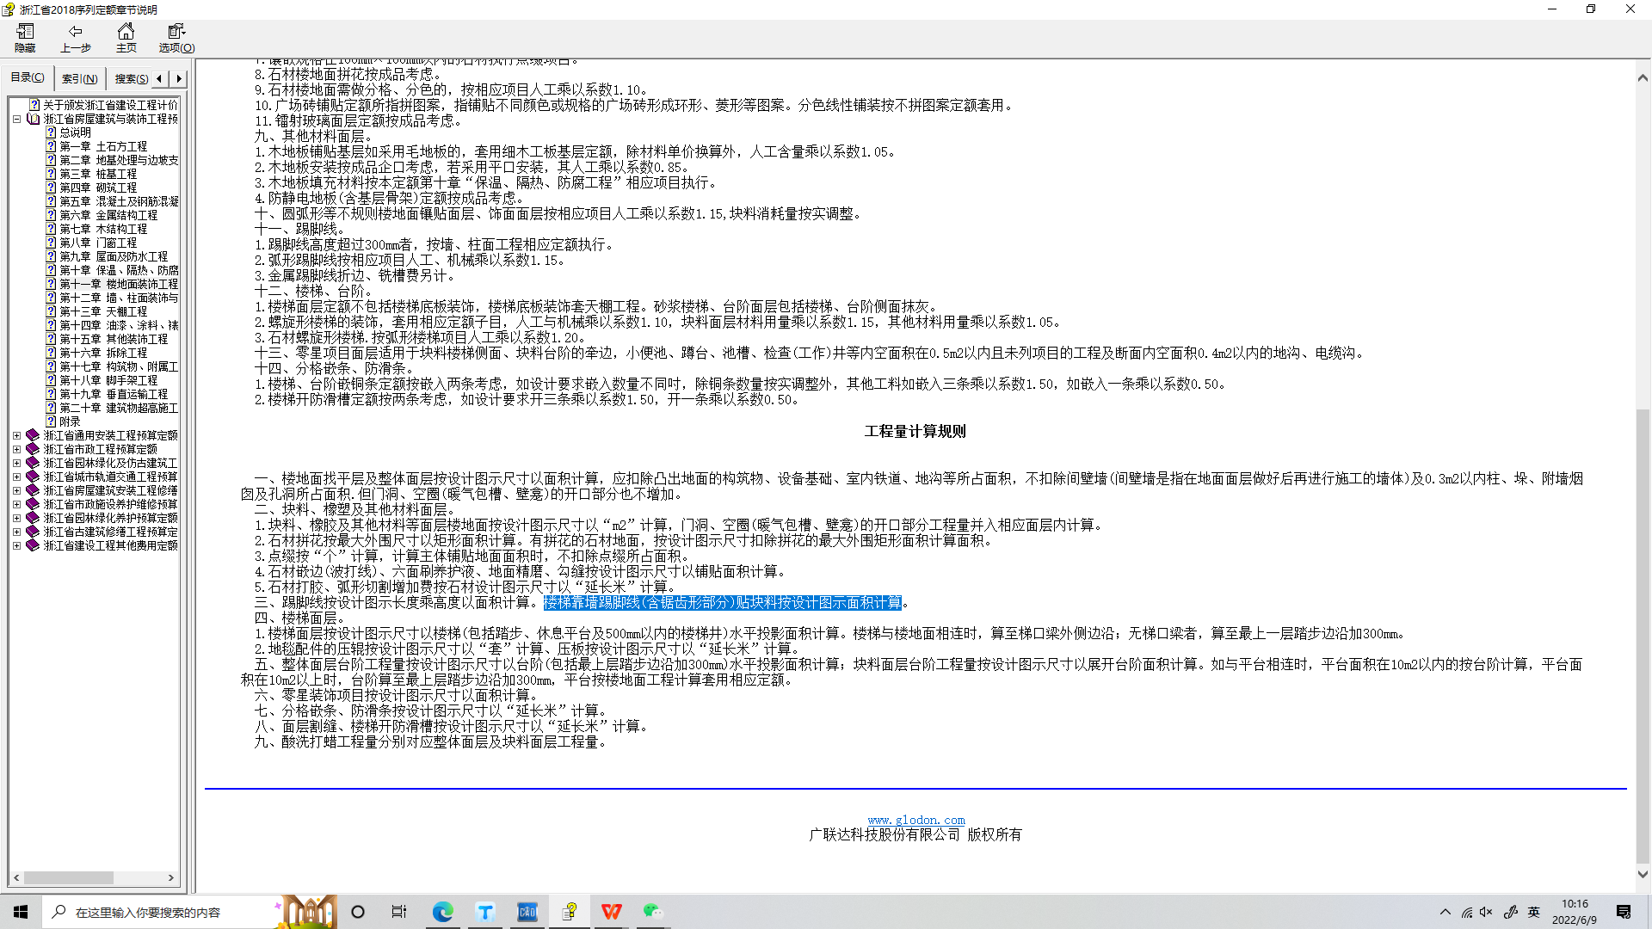Click the book icon of 浙江省通用安装工程预算定额
The width and height of the screenshot is (1652, 929).
click(33, 435)
